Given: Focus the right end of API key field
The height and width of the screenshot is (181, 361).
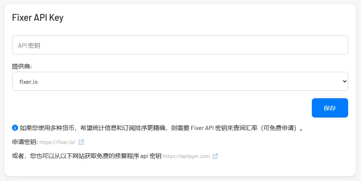Looking at the screenshot, I should pyautogui.click(x=333, y=45).
